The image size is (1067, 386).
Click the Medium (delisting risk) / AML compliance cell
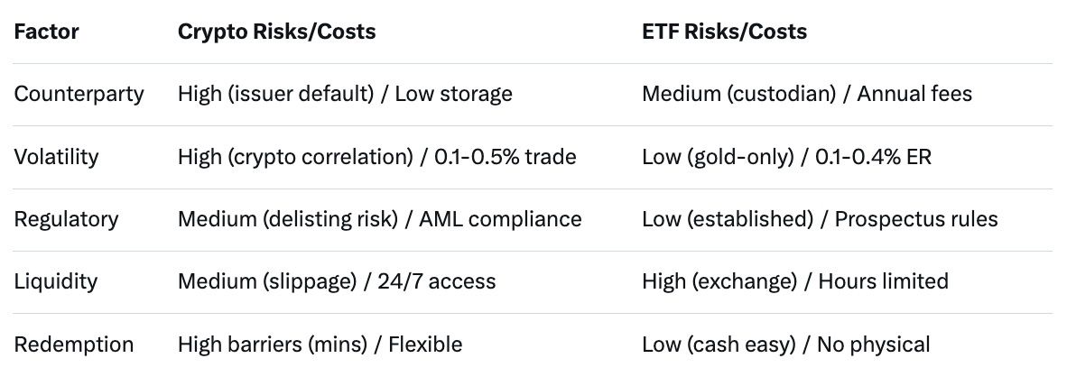[x=379, y=219]
